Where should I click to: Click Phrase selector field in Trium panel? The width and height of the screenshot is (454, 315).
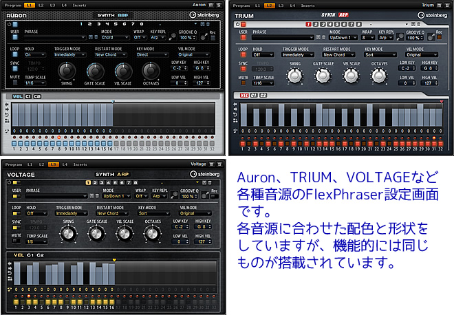(x=283, y=37)
